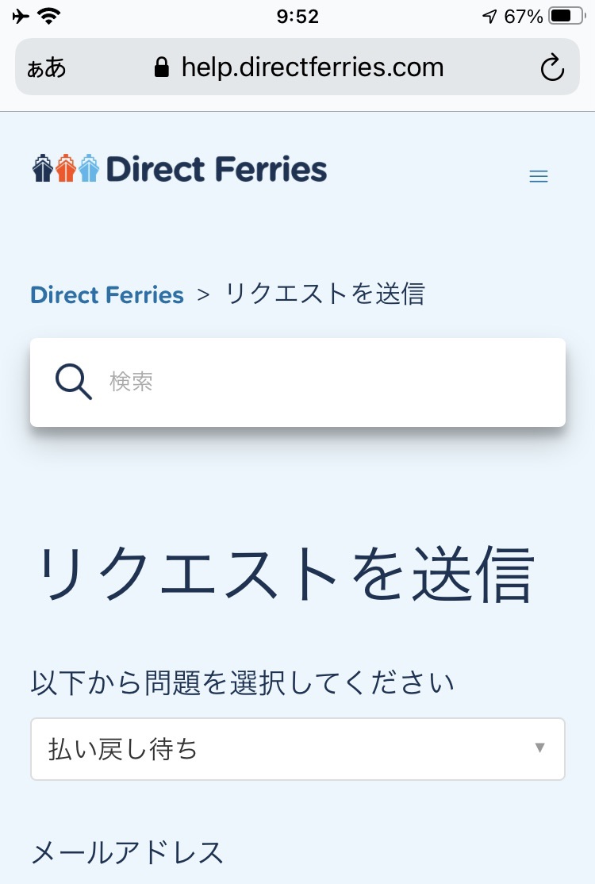Tap the location arrow status icon
The height and width of the screenshot is (884, 595).
(x=489, y=17)
